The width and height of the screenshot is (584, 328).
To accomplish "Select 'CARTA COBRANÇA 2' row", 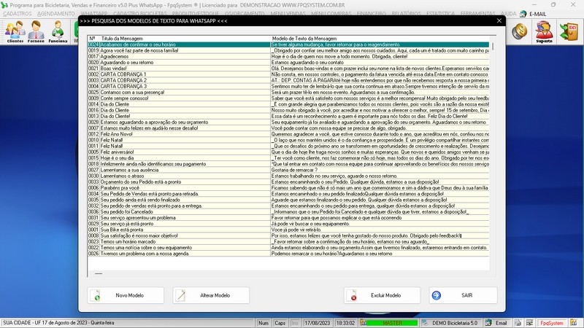I will point(288,80).
